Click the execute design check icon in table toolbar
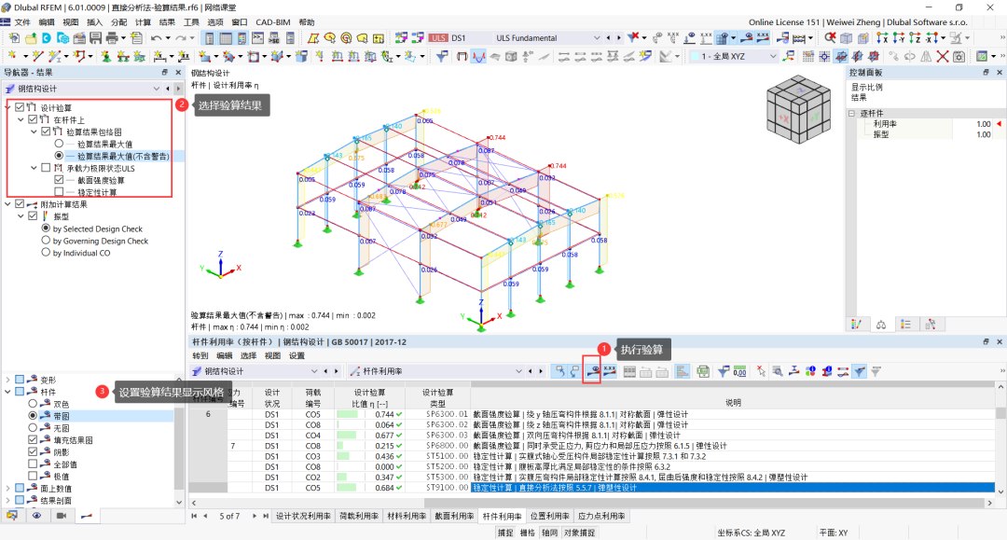 pos(592,371)
